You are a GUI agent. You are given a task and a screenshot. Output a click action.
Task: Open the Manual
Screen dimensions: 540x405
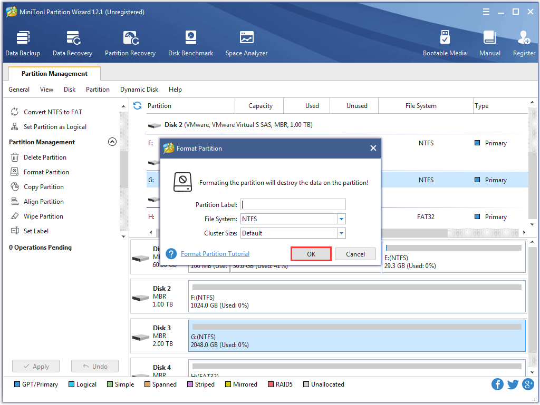[x=490, y=43]
